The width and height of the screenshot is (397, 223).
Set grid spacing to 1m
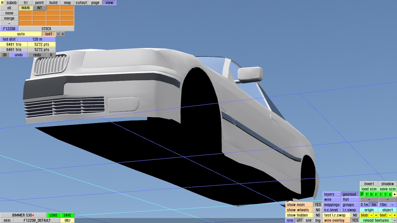pos(374,205)
